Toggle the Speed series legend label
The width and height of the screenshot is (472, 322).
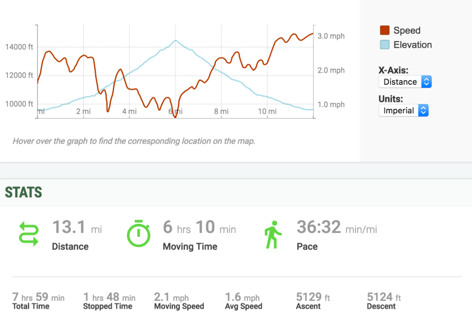point(406,30)
